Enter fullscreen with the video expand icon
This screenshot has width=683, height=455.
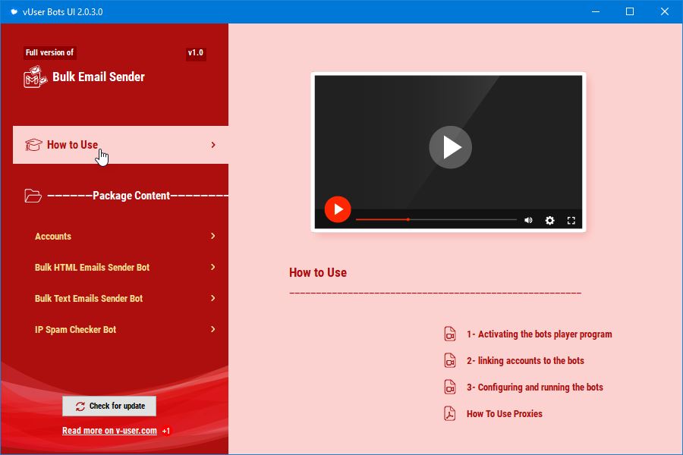coord(571,221)
